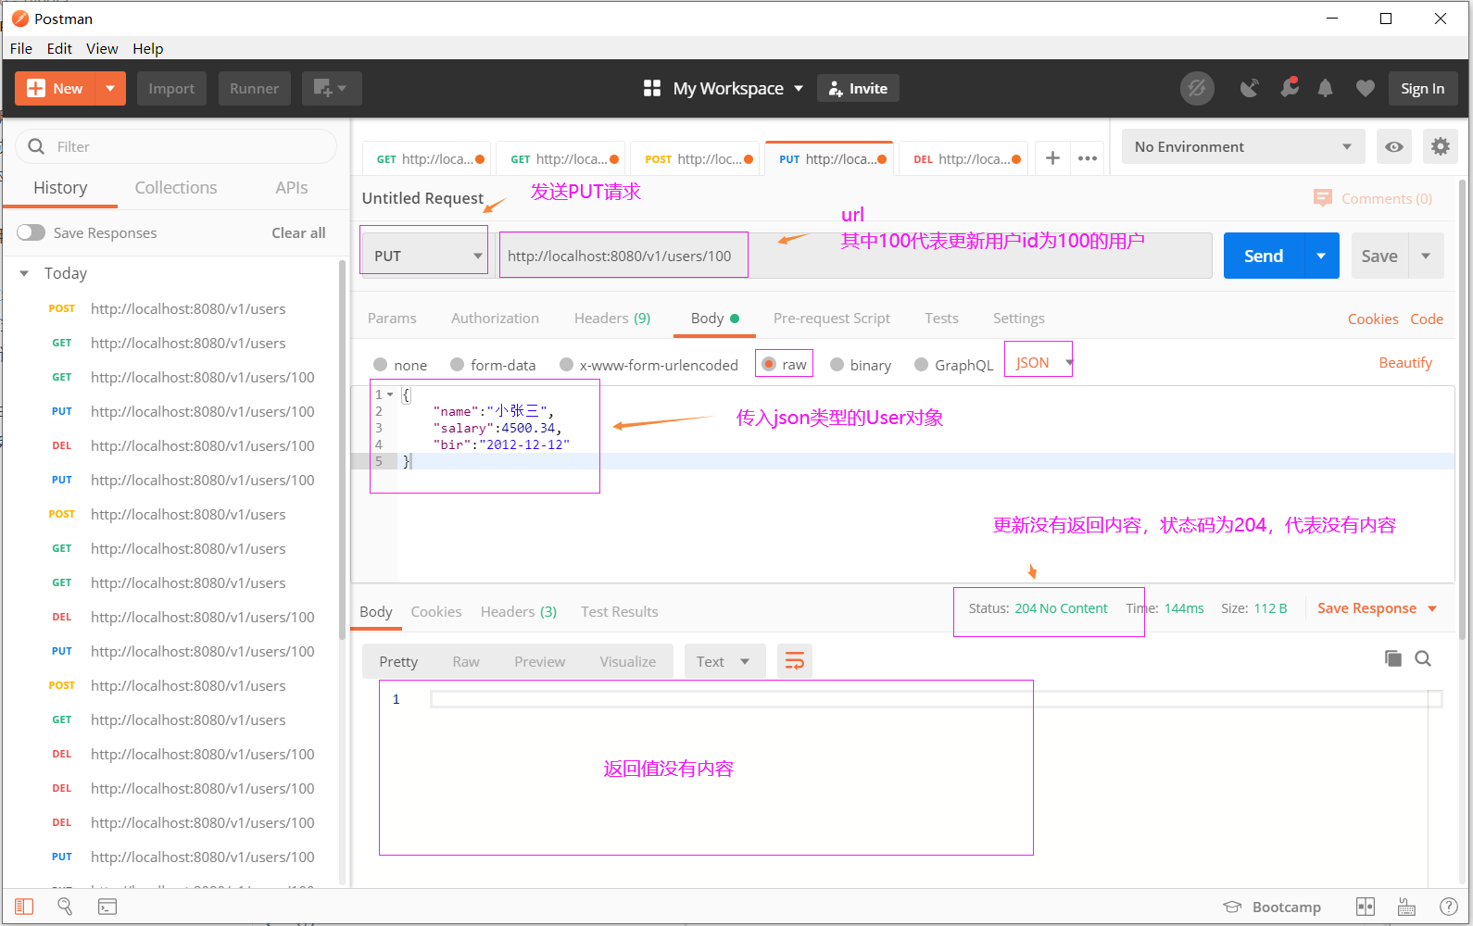1473x926 pixels.
Task: Open Help question mark icon
Action: 1449,907
